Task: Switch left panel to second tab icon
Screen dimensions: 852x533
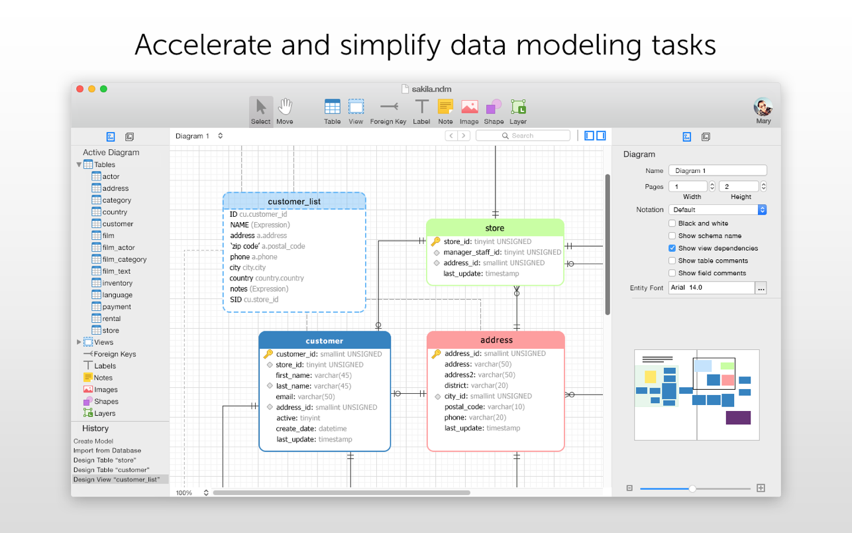Action: pyautogui.click(x=129, y=137)
